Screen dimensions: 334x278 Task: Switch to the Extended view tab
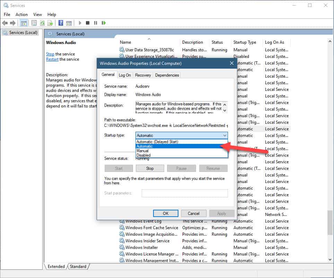coord(56,267)
